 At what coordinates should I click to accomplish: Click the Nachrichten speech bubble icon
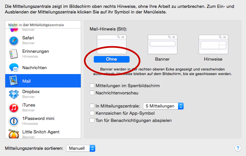pos(14,68)
